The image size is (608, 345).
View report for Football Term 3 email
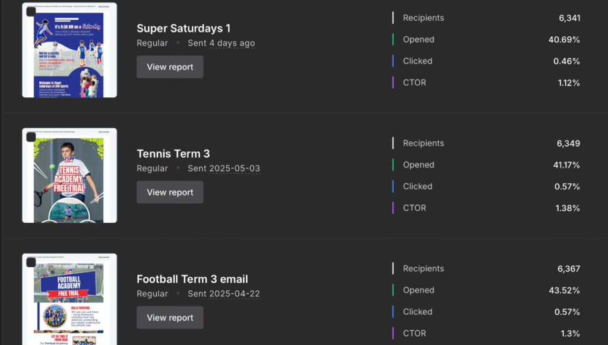[x=170, y=318]
